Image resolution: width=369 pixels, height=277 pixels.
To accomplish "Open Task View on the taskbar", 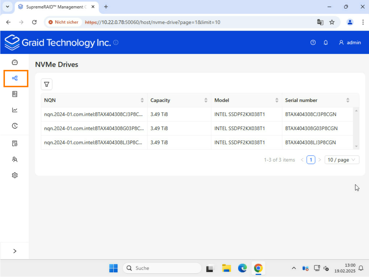I will coord(210,268).
